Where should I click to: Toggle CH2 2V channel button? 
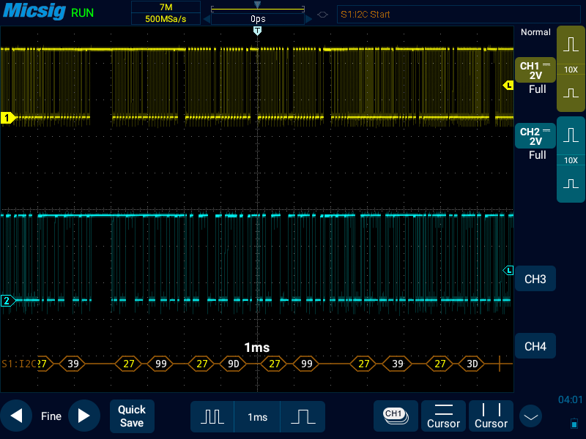pyautogui.click(x=535, y=136)
